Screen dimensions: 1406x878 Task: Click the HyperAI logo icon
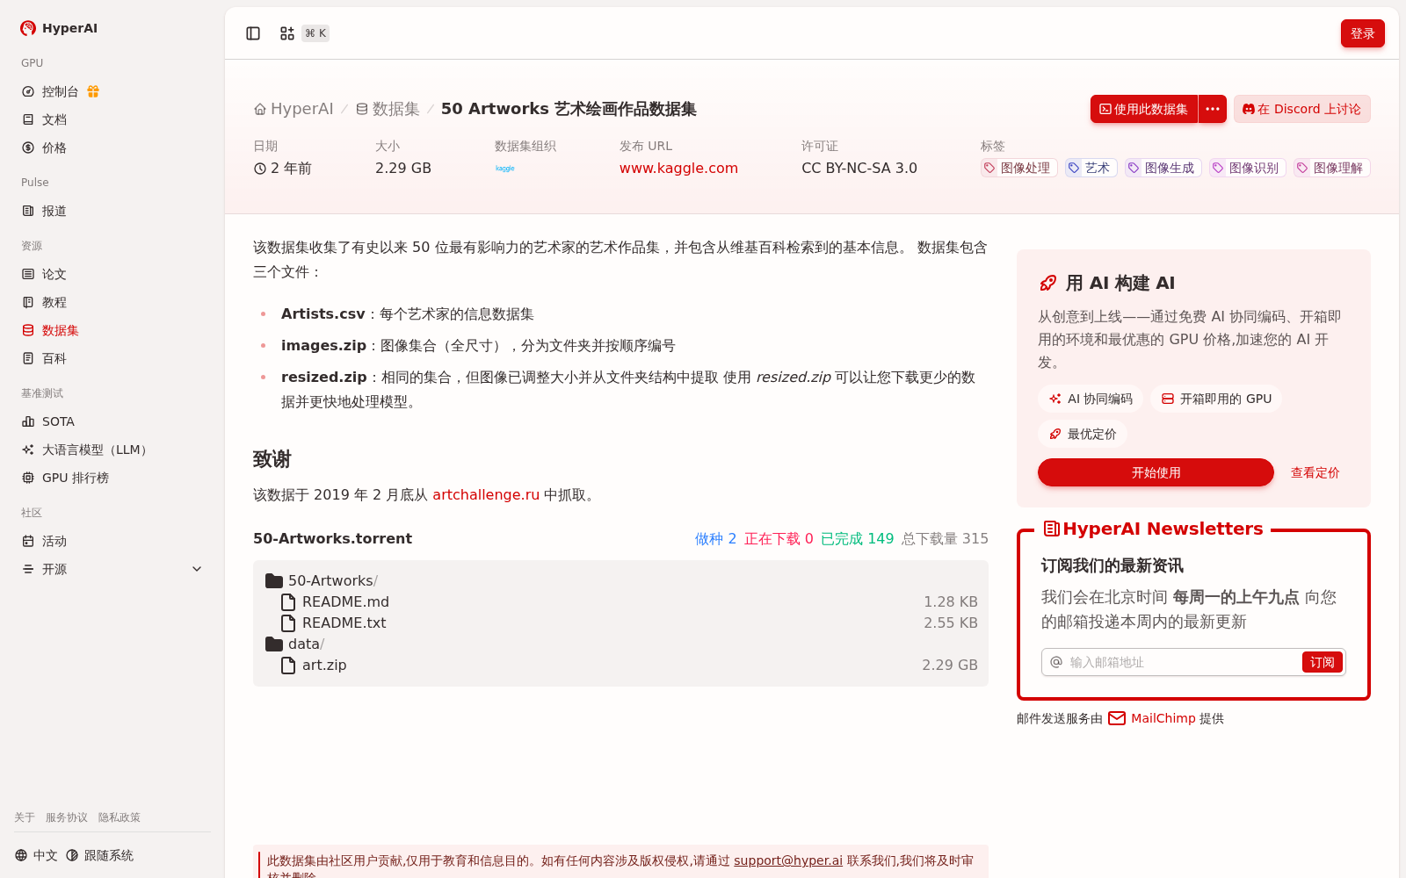click(x=28, y=28)
